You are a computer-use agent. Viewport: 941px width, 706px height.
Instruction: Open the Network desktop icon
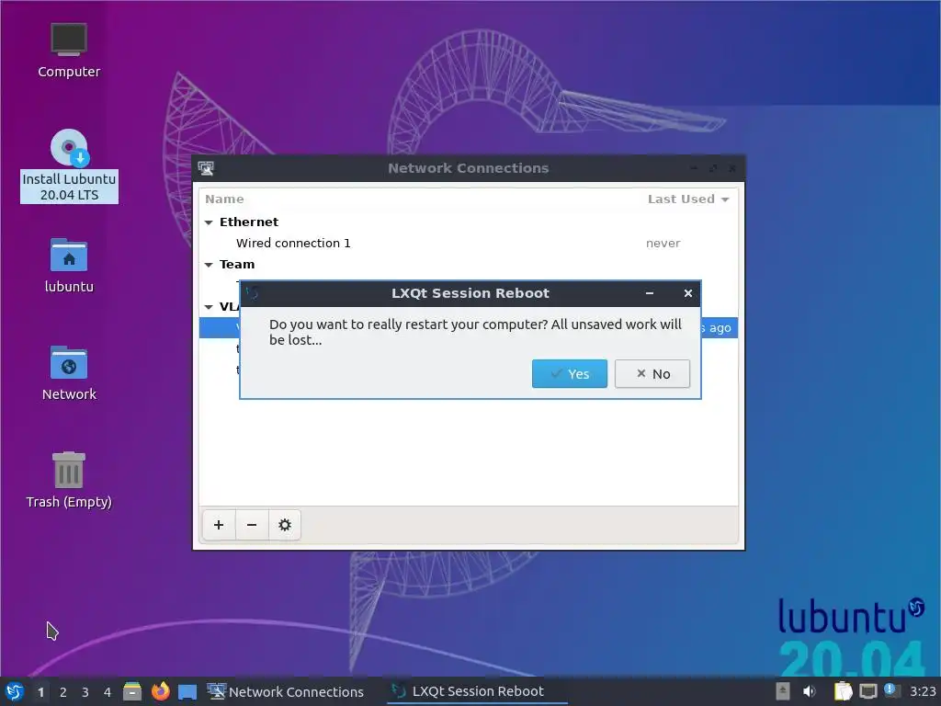click(69, 373)
